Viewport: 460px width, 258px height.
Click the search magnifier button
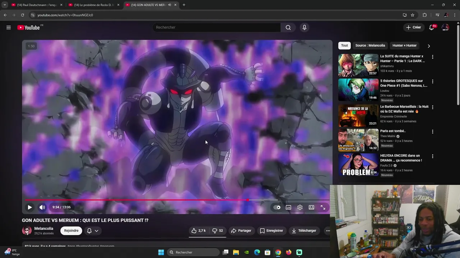pos(288,28)
